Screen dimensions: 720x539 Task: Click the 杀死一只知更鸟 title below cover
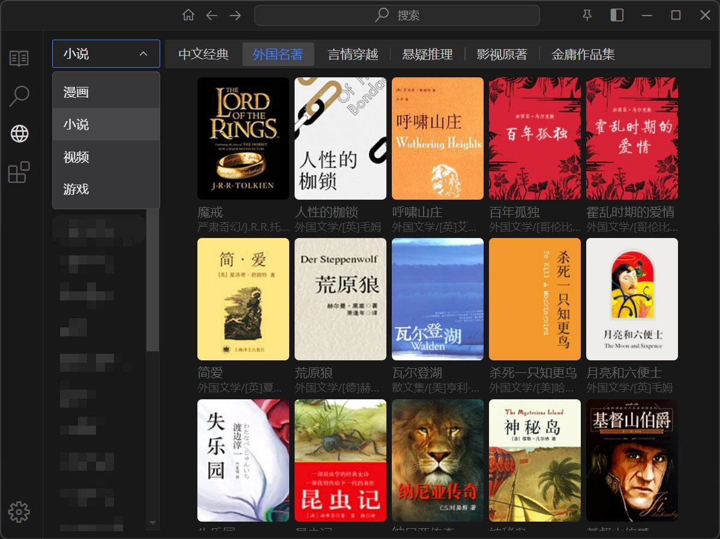point(533,373)
